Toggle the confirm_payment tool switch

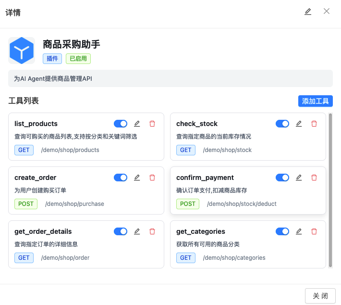[282, 178]
